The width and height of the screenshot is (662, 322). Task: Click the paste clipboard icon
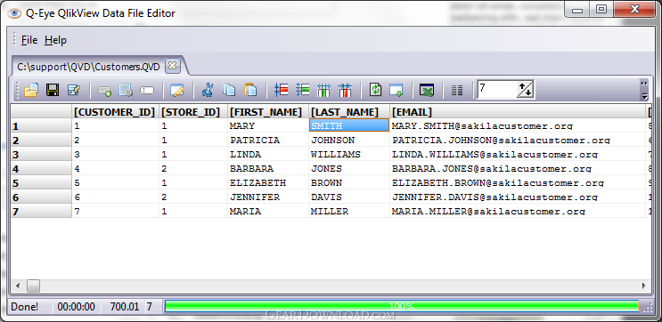coord(250,90)
